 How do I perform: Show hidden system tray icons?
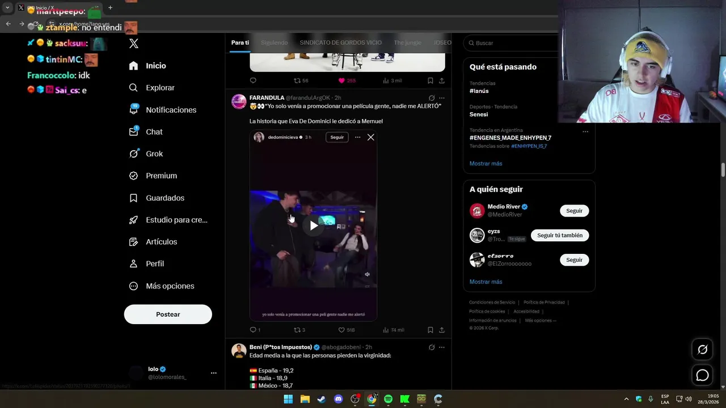click(x=626, y=399)
